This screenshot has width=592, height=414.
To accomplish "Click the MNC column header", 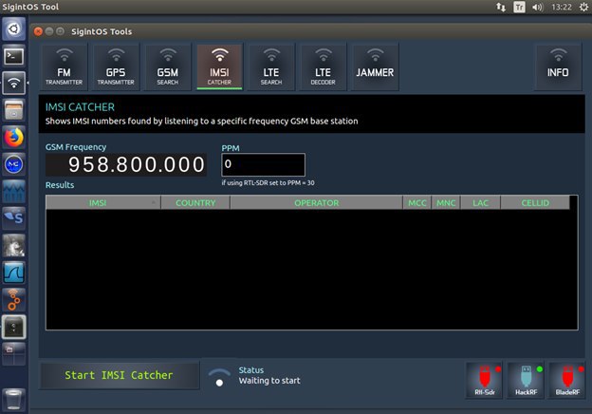I will 446,203.
